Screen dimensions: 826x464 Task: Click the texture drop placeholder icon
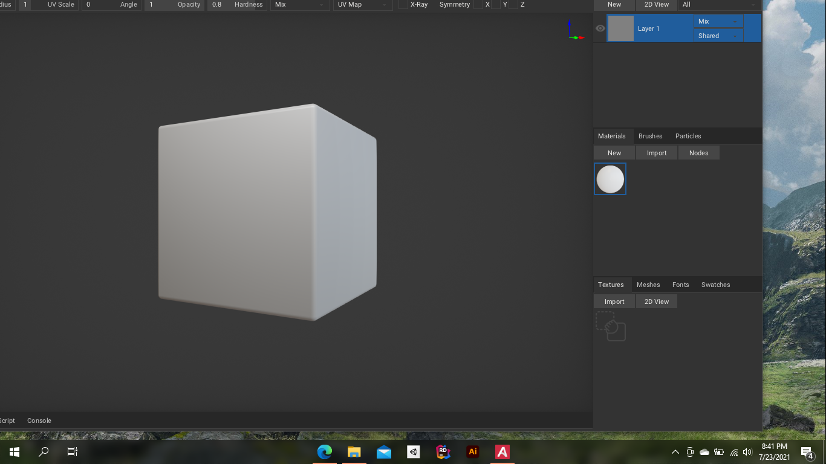coord(611,327)
